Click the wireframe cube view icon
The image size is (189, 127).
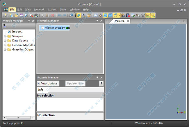click(115, 15)
